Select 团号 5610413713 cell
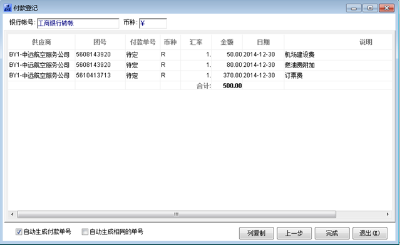This screenshot has width=400, height=245. (100, 76)
